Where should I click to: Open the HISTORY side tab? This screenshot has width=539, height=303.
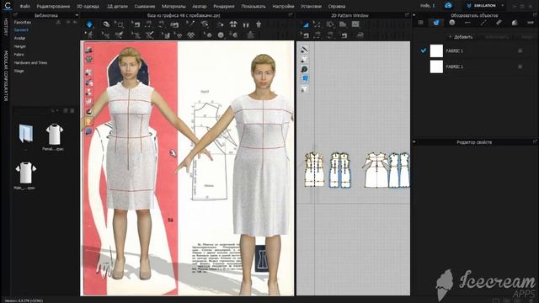point(6,28)
